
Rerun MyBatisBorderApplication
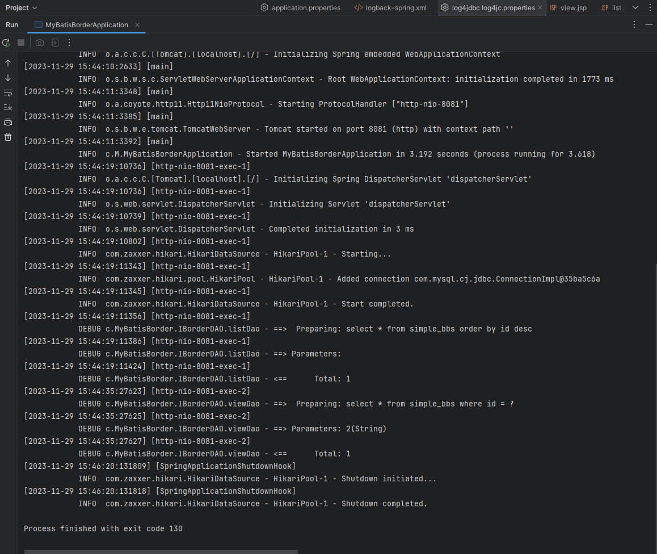click(x=6, y=43)
